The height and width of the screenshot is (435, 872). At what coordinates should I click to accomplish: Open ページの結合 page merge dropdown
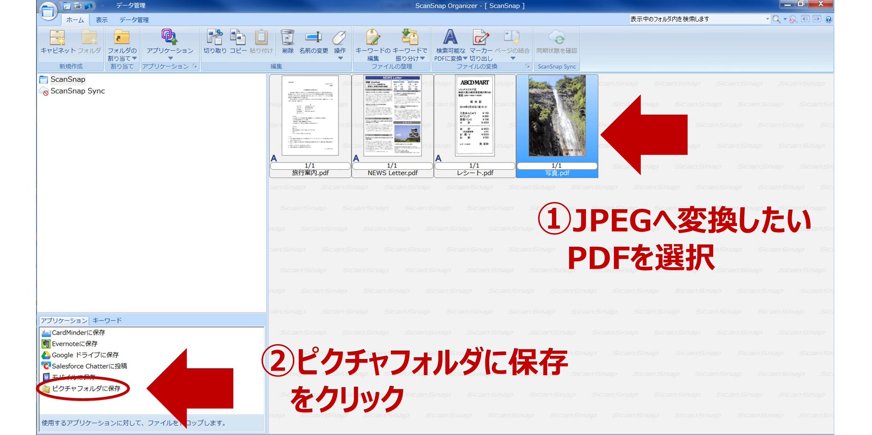(x=512, y=45)
